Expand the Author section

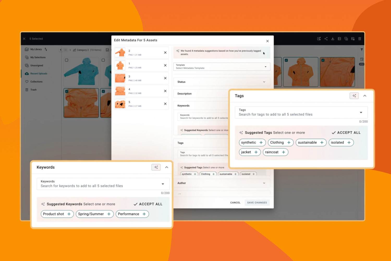[222, 183]
